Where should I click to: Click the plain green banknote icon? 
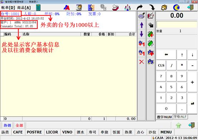pos(151,44)
